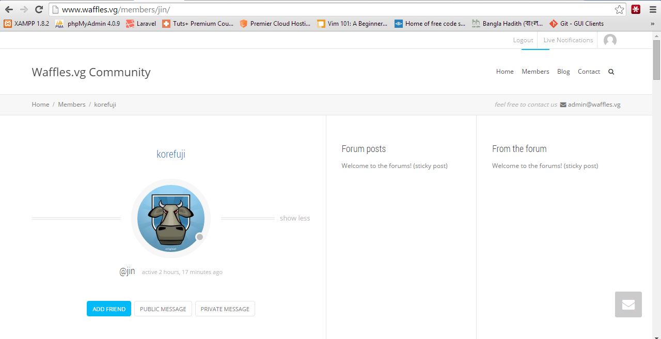Viewport: 661px width, 339px height.
Task: Open the floating envelope message widget
Action: tap(628, 304)
